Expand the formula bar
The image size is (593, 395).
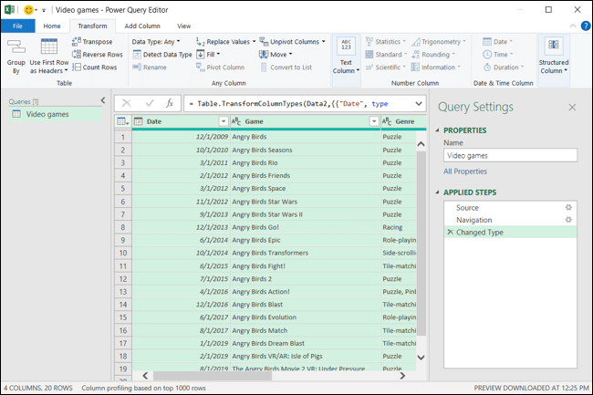click(419, 103)
